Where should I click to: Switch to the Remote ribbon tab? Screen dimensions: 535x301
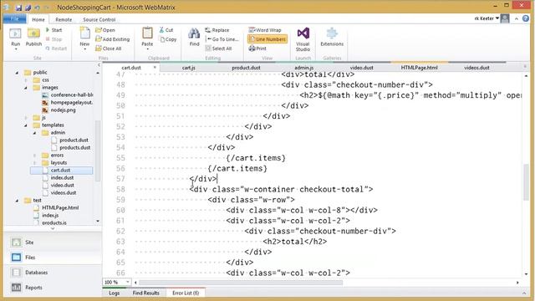pyautogui.click(x=64, y=19)
